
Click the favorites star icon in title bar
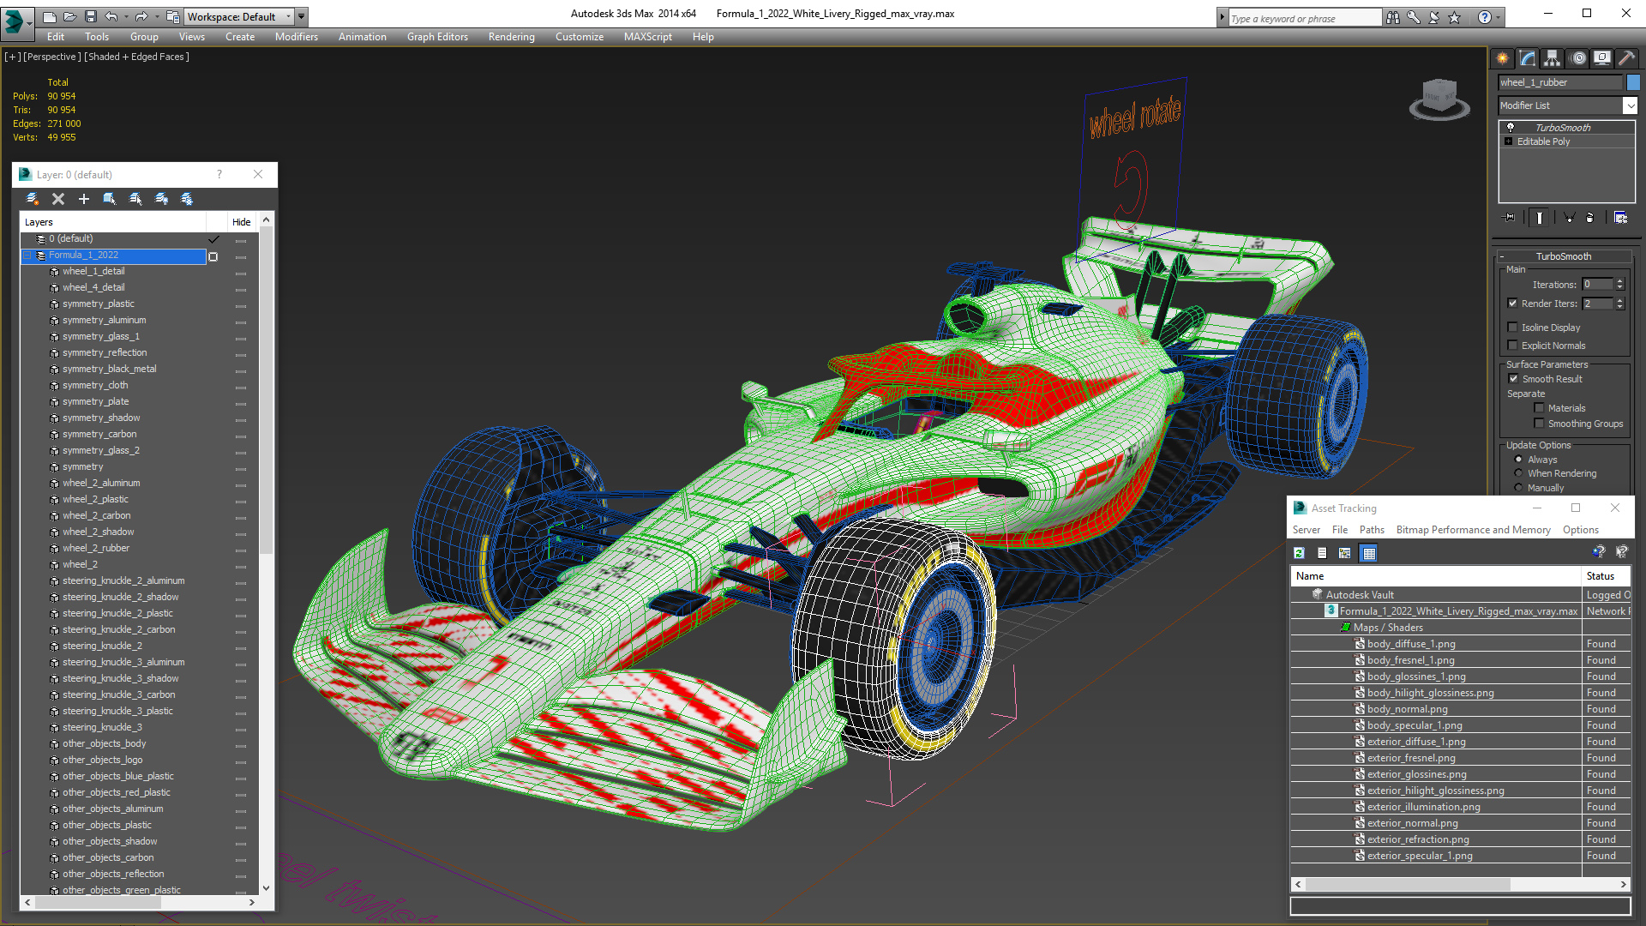1455,17
